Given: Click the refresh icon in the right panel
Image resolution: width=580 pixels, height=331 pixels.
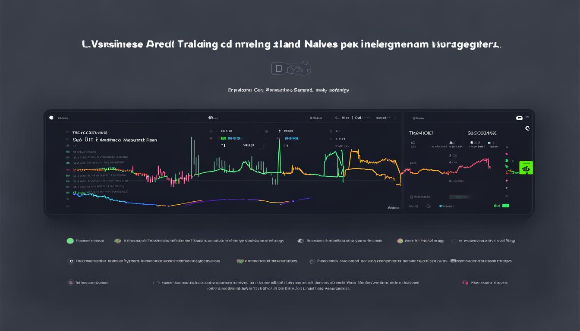Looking at the screenshot, I should (527, 128).
